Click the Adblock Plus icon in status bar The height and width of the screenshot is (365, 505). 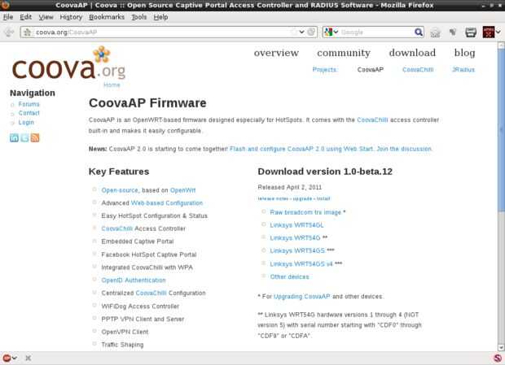(7, 358)
